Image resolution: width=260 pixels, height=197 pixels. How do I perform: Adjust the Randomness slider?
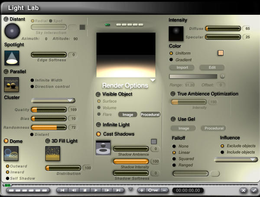tap(49, 128)
